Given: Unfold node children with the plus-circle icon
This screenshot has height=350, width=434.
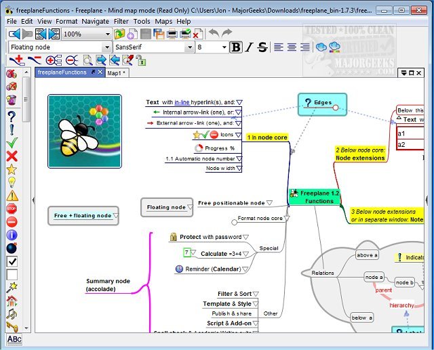Looking at the screenshot, I should click(54, 60).
